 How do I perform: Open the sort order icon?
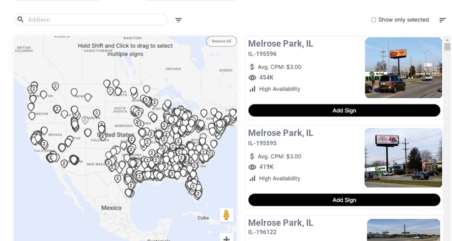pyautogui.click(x=443, y=20)
